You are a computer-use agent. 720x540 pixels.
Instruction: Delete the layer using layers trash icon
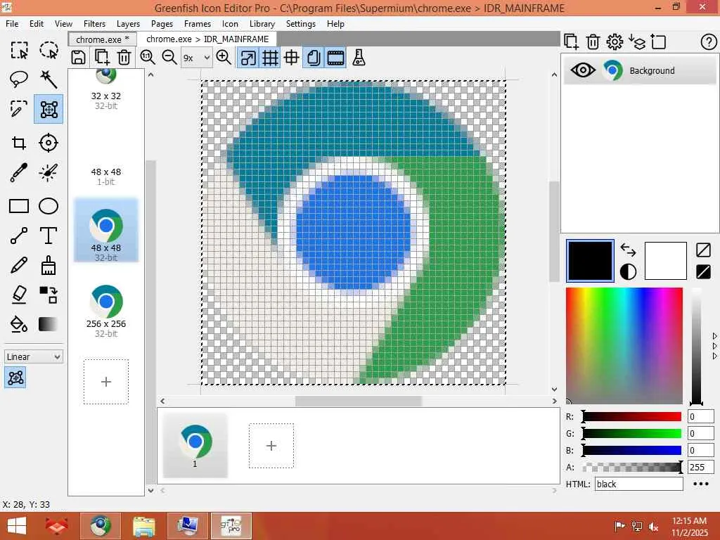(x=593, y=41)
